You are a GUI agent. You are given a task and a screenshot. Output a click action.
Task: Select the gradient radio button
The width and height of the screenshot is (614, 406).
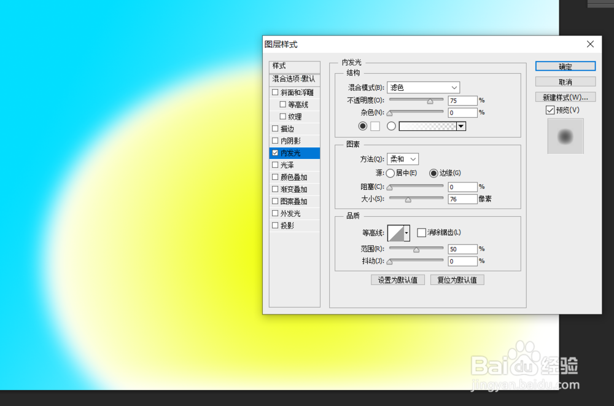(391, 126)
